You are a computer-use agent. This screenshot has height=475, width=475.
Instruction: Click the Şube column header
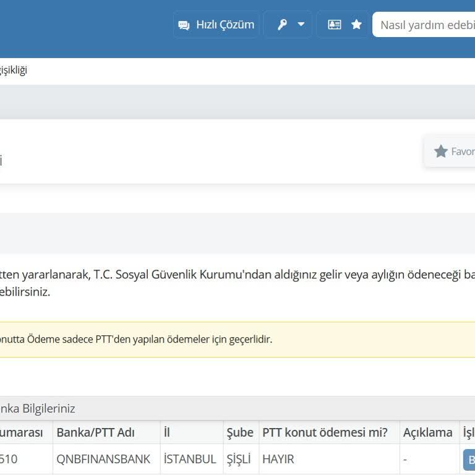click(x=240, y=432)
